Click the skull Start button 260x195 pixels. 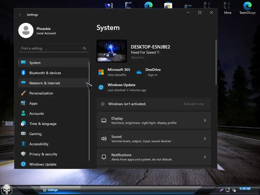(6, 190)
